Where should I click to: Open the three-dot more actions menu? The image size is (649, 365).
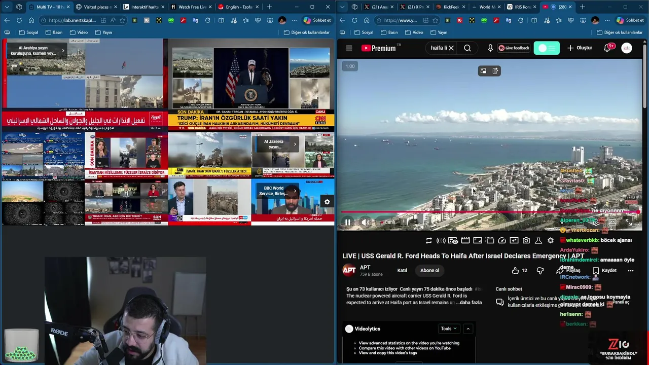pos(631,271)
